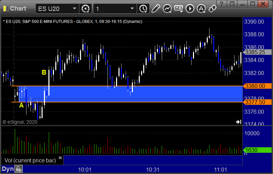Select the yellow letter B annotation
This screenshot has height=174, width=273.
pyautogui.click(x=44, y=72)
